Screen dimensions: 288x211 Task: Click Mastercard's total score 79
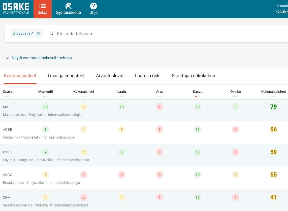(x=273, y=107)
